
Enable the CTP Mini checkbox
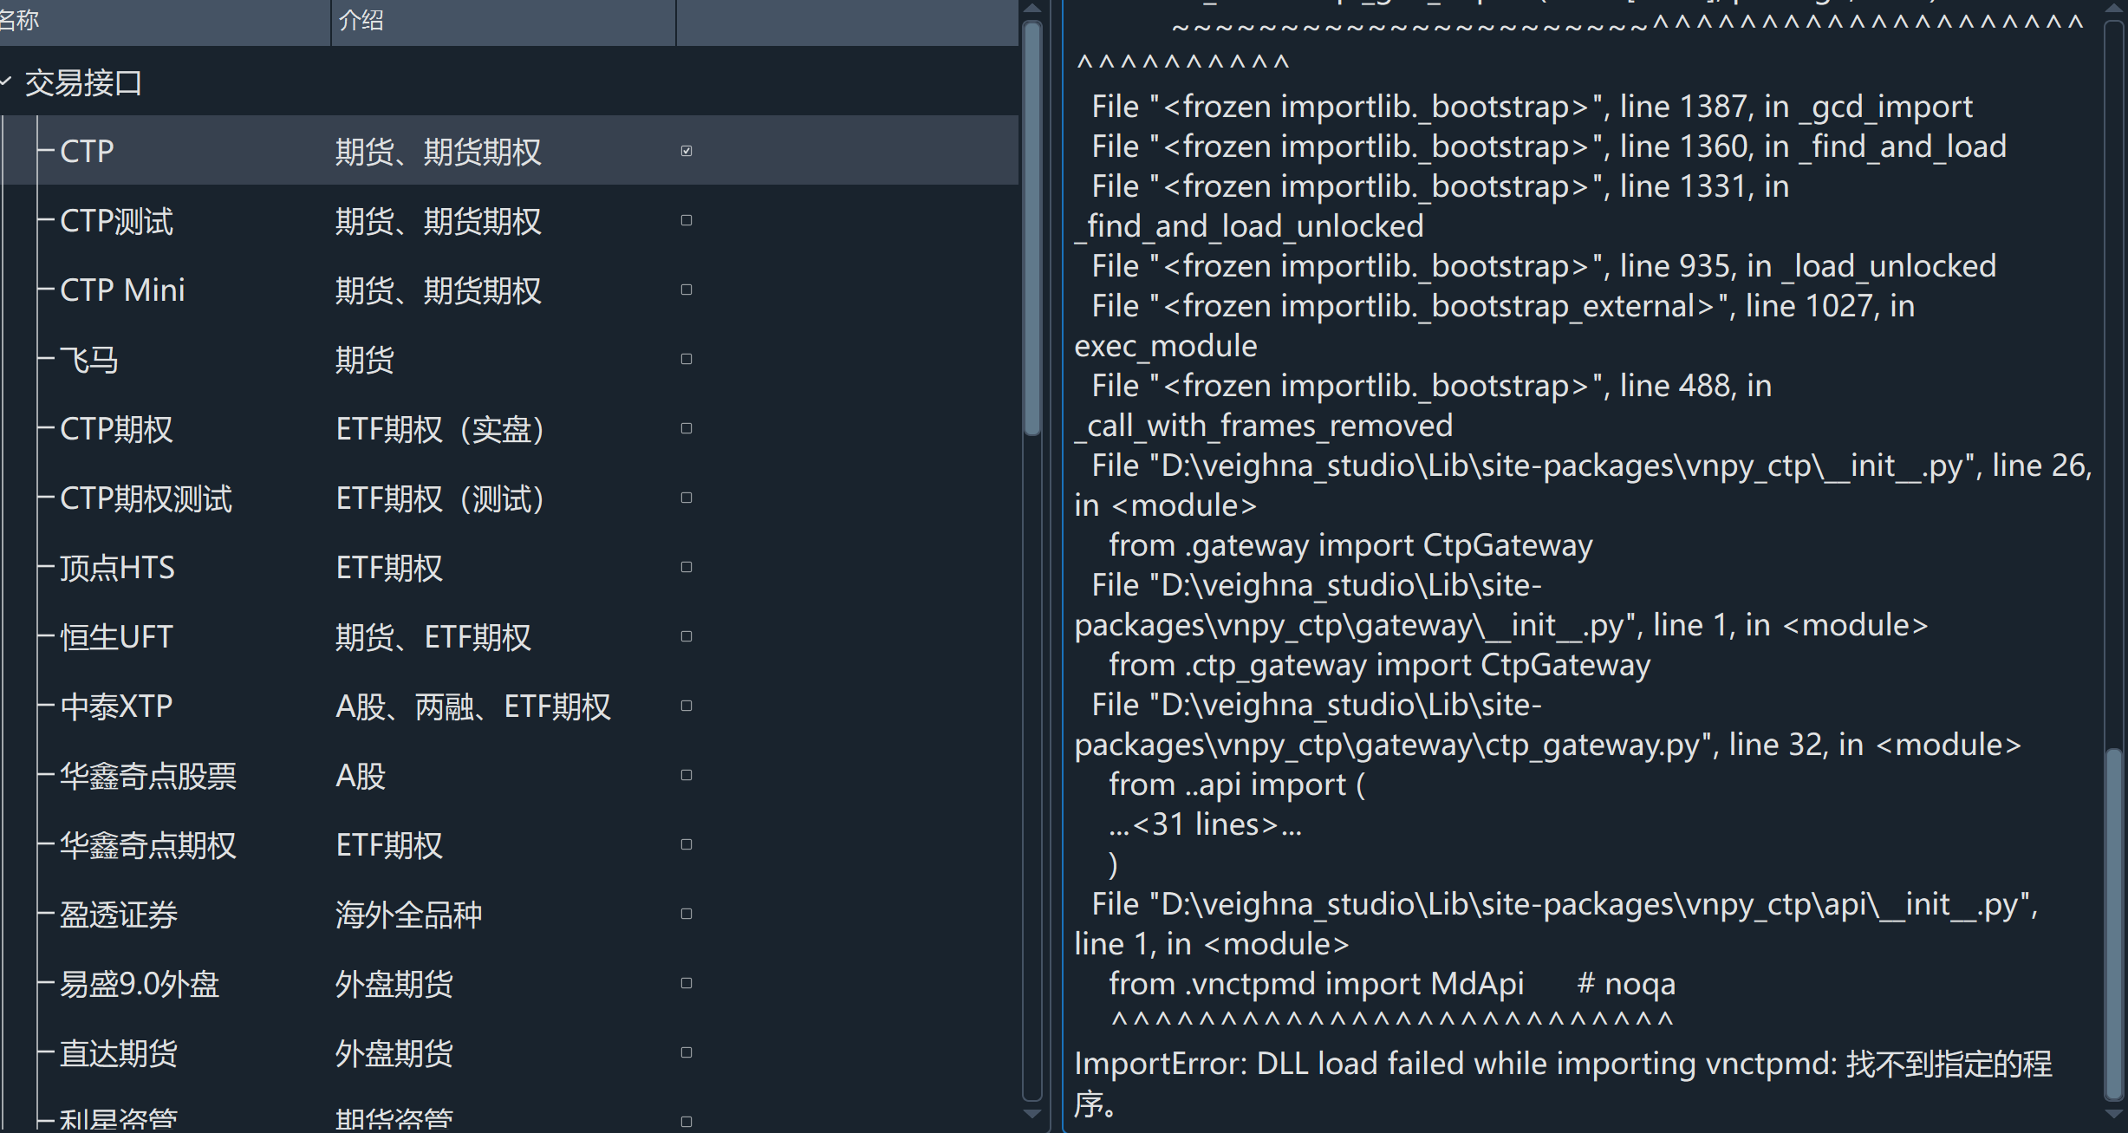tap(687, 290)
